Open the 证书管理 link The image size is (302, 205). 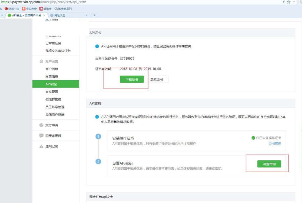[275, 143]
